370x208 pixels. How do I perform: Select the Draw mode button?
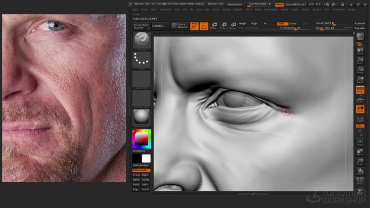(204, 26)
